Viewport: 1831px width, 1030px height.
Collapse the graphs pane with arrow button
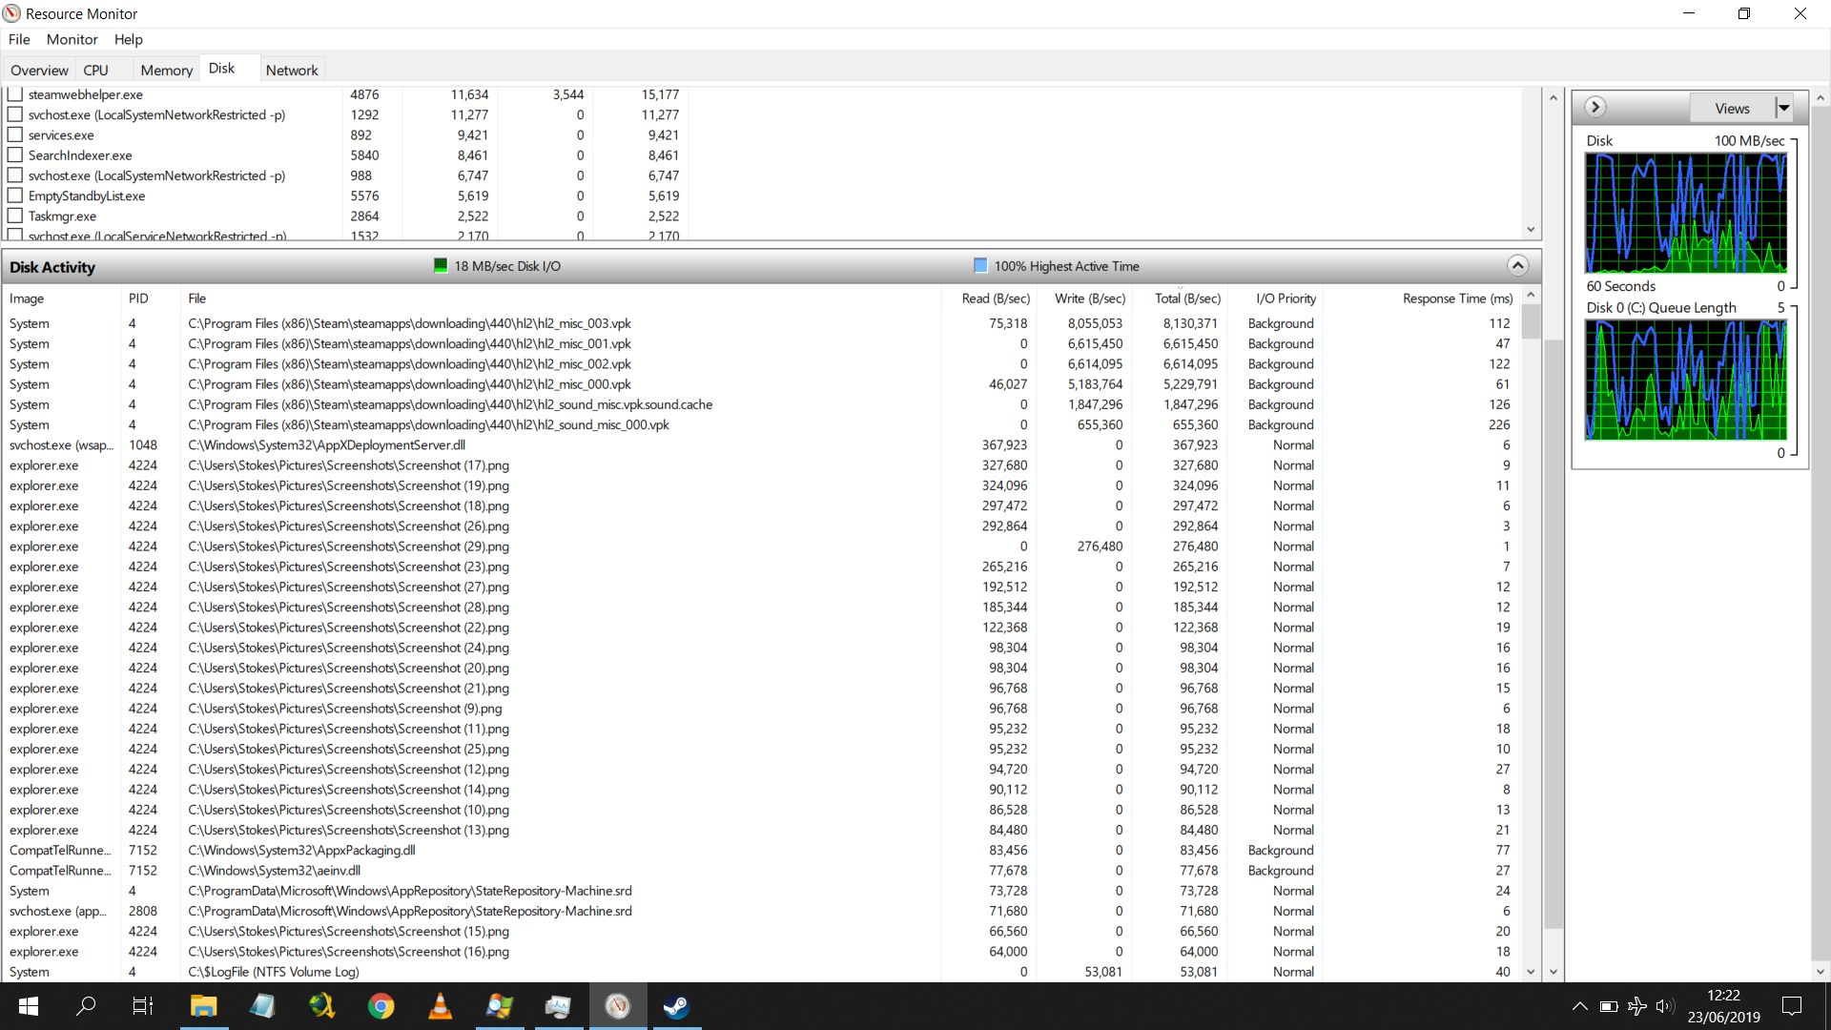[1595, 107]
